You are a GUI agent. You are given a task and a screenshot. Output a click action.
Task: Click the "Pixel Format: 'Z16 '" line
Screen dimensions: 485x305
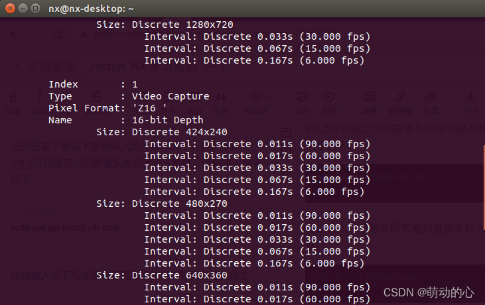tap(107, 108)
